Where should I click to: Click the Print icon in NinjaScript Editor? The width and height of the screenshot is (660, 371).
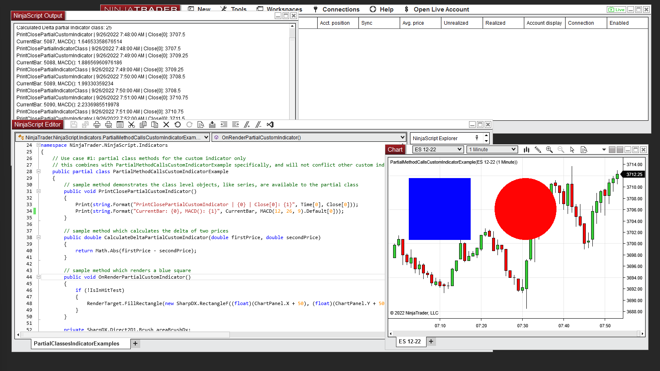[x=97, y=124]
